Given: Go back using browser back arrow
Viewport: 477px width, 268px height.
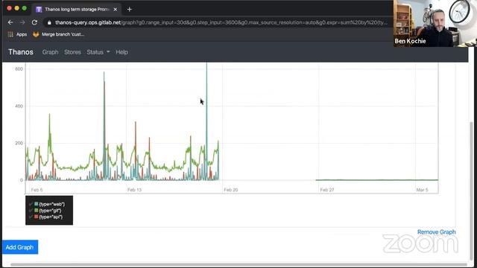Looking at the screenshot, I should (x=10, y=22).
